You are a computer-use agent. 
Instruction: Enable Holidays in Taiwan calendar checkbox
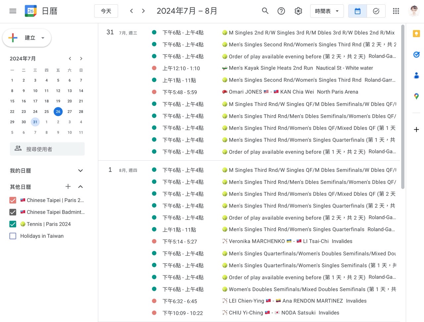(x=13, y=236)
